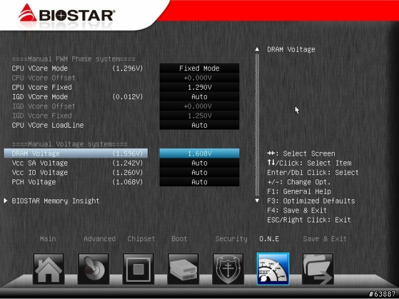Open the Advanced joystick icon
This screenshot has height=299, width=399.
(94, 268)
